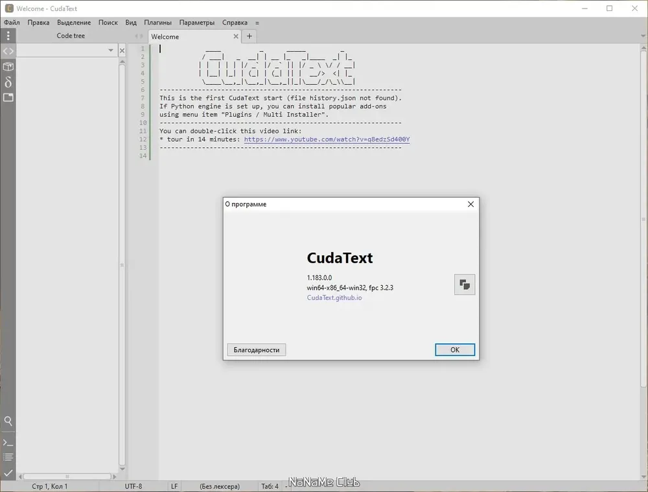648x492 pixels.
Task: Open the sidebar hamburger dots menu
Action: (x=8, y=36)
